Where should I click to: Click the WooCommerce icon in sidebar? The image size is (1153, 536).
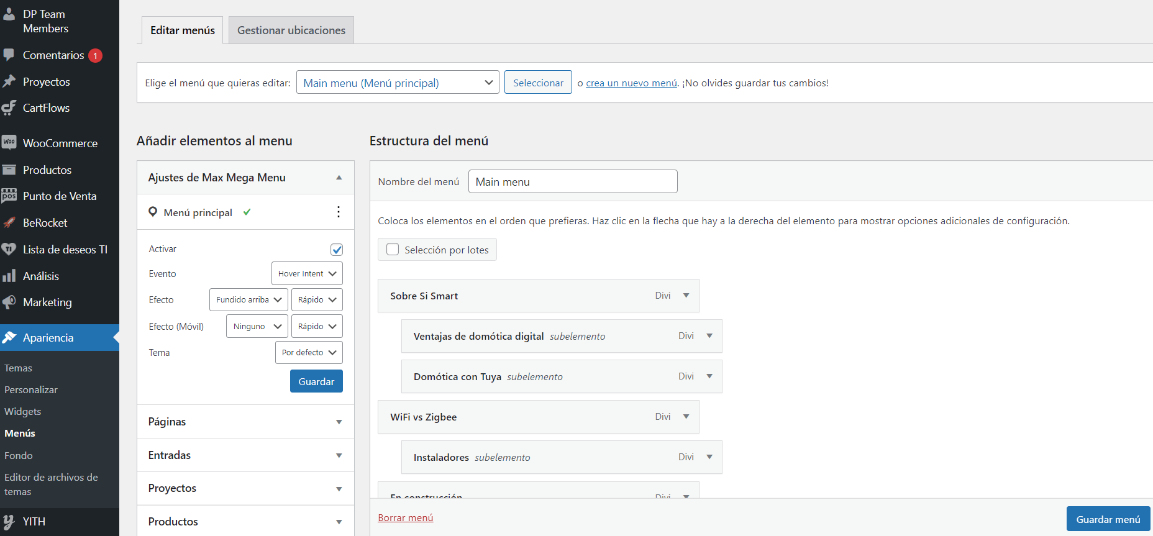click(9, 143)
